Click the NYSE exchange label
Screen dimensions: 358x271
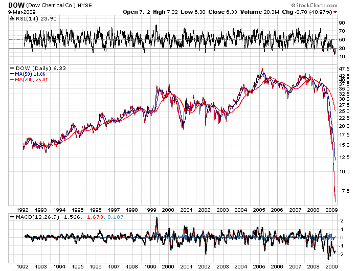85,6
